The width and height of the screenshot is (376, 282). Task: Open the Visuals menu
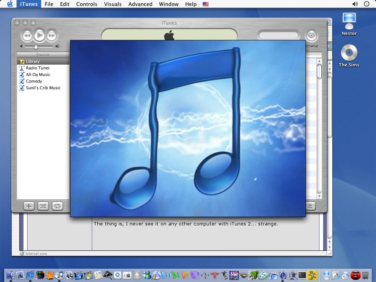[x=113, y=4]
